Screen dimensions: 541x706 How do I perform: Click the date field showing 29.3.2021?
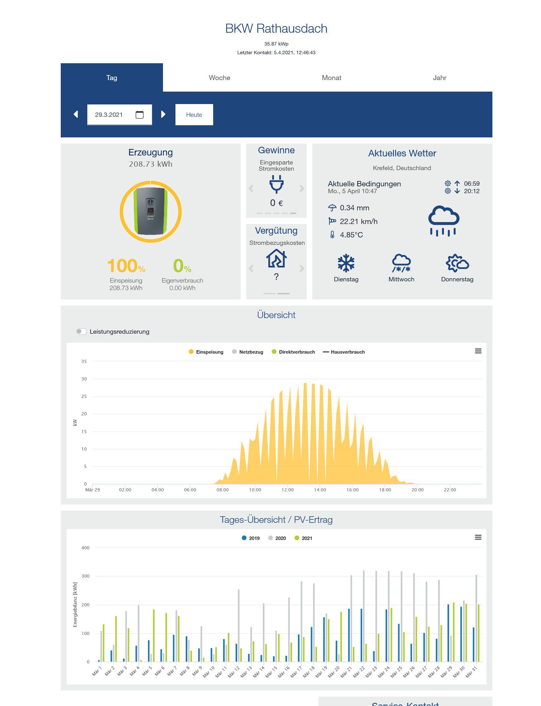(119, 115)
